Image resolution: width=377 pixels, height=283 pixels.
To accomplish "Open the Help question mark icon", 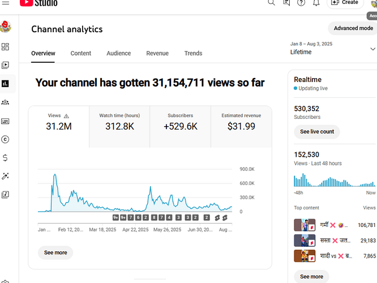I will coord(301,3).
